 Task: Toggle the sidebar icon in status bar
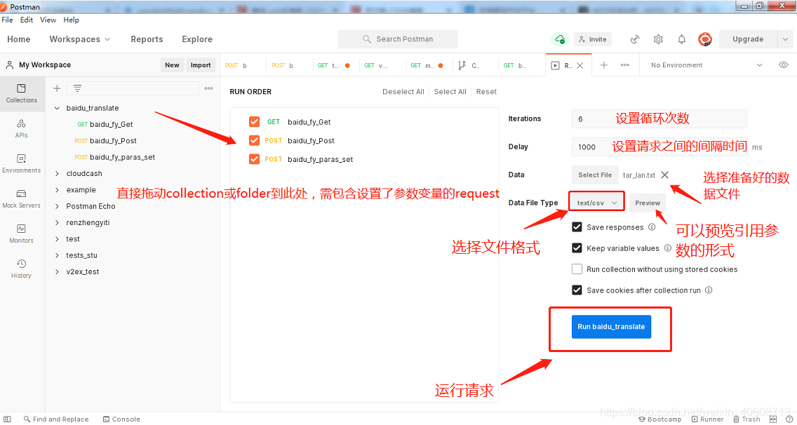pos(7,419)
